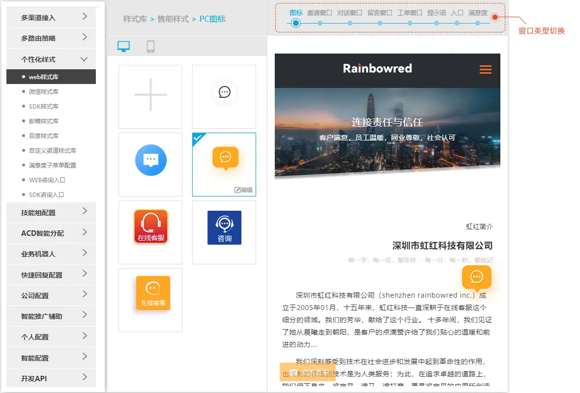The width and height of the screenshot is (580, 393).
Task: Open 邮箱样式库 in the sidebar
Action: (44, 121)
